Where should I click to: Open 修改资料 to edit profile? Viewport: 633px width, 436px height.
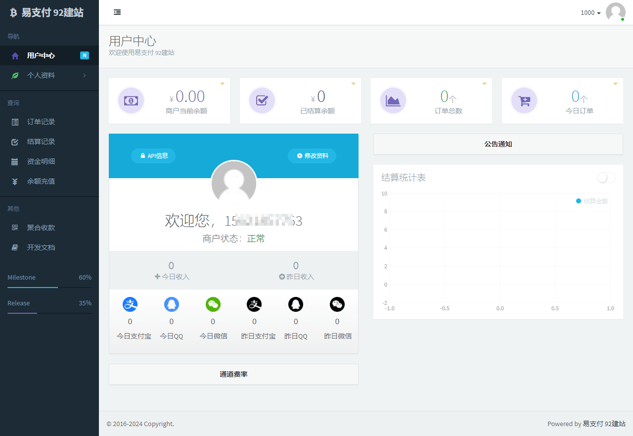312,155
